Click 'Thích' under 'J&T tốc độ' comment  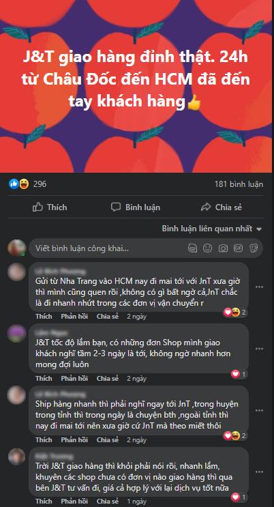pos(44,378)
